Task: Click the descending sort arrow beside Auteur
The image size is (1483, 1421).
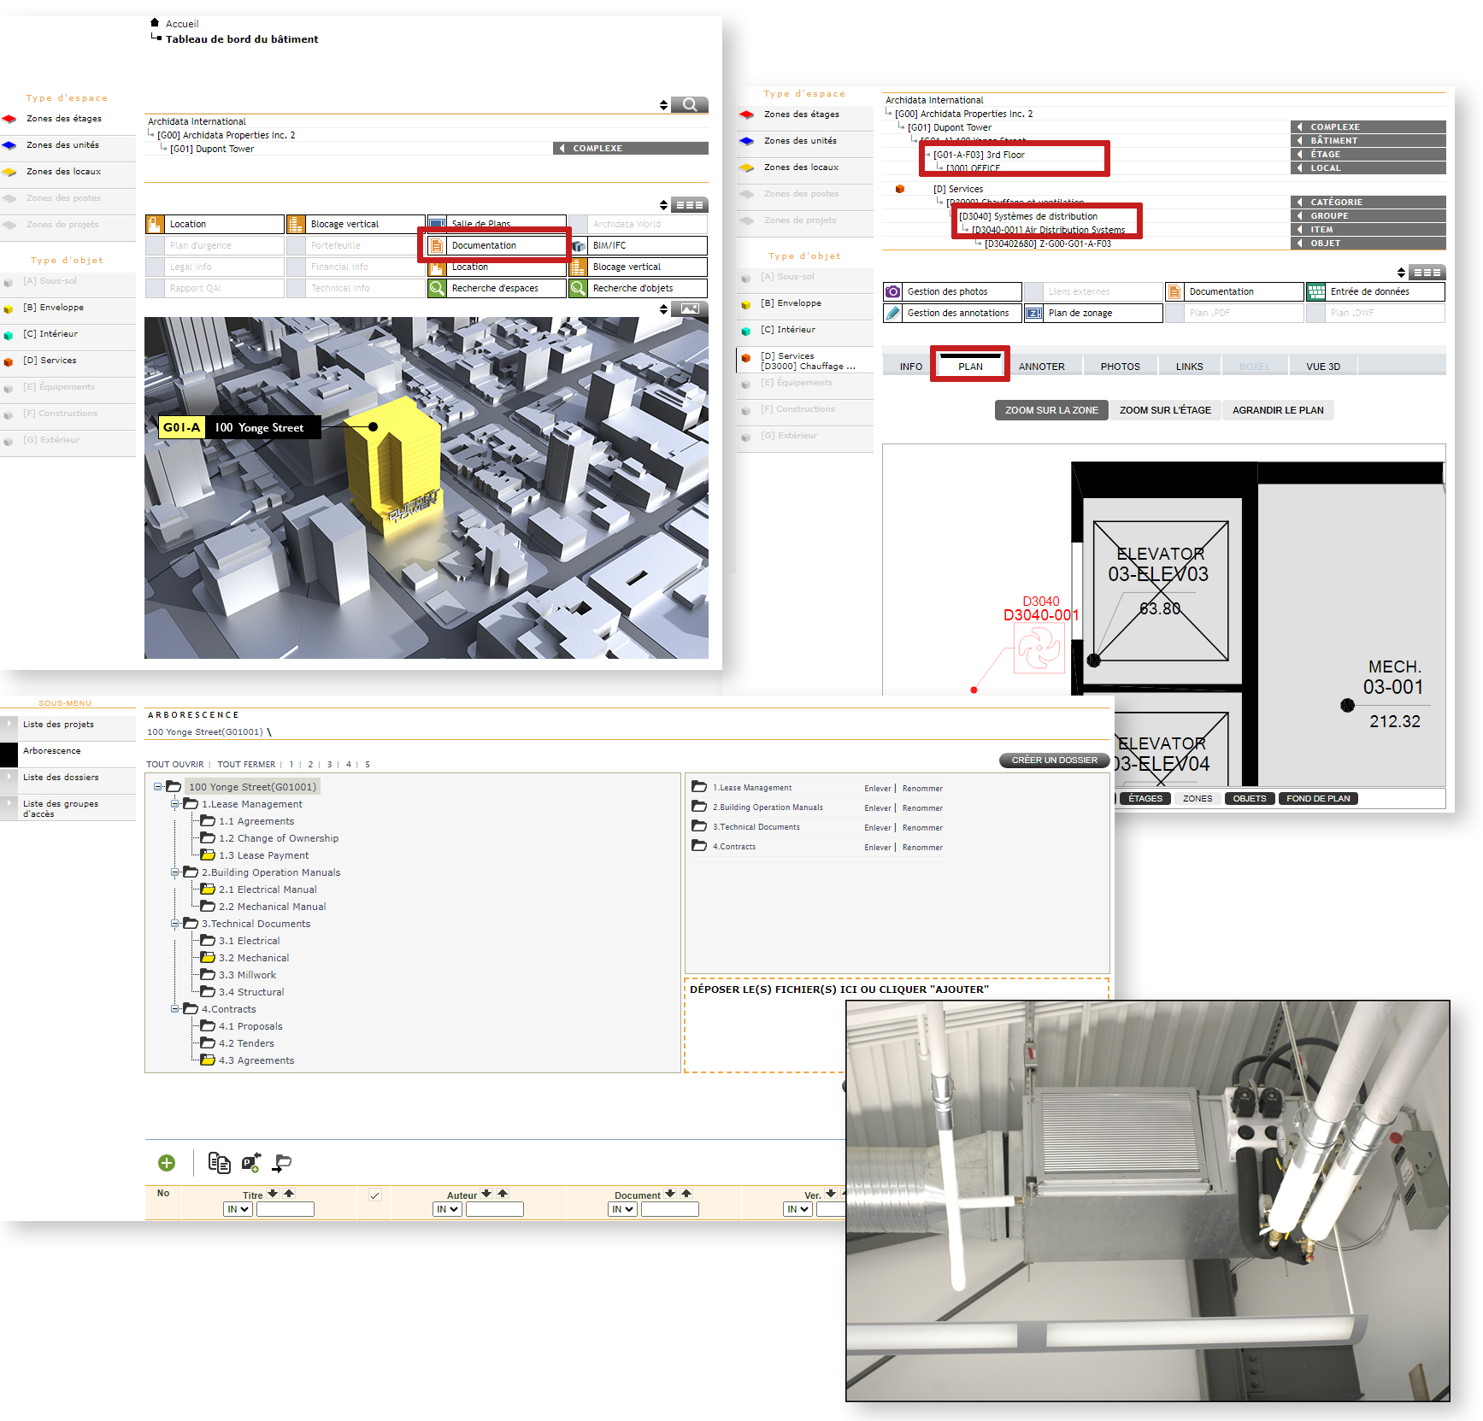Action: [486, 1194]
